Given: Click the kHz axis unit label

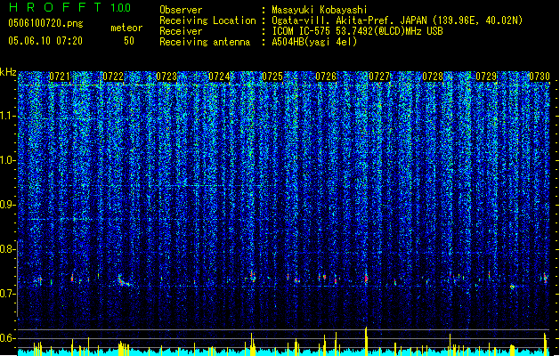Looking at the screenshot, I should coord(8,72).
